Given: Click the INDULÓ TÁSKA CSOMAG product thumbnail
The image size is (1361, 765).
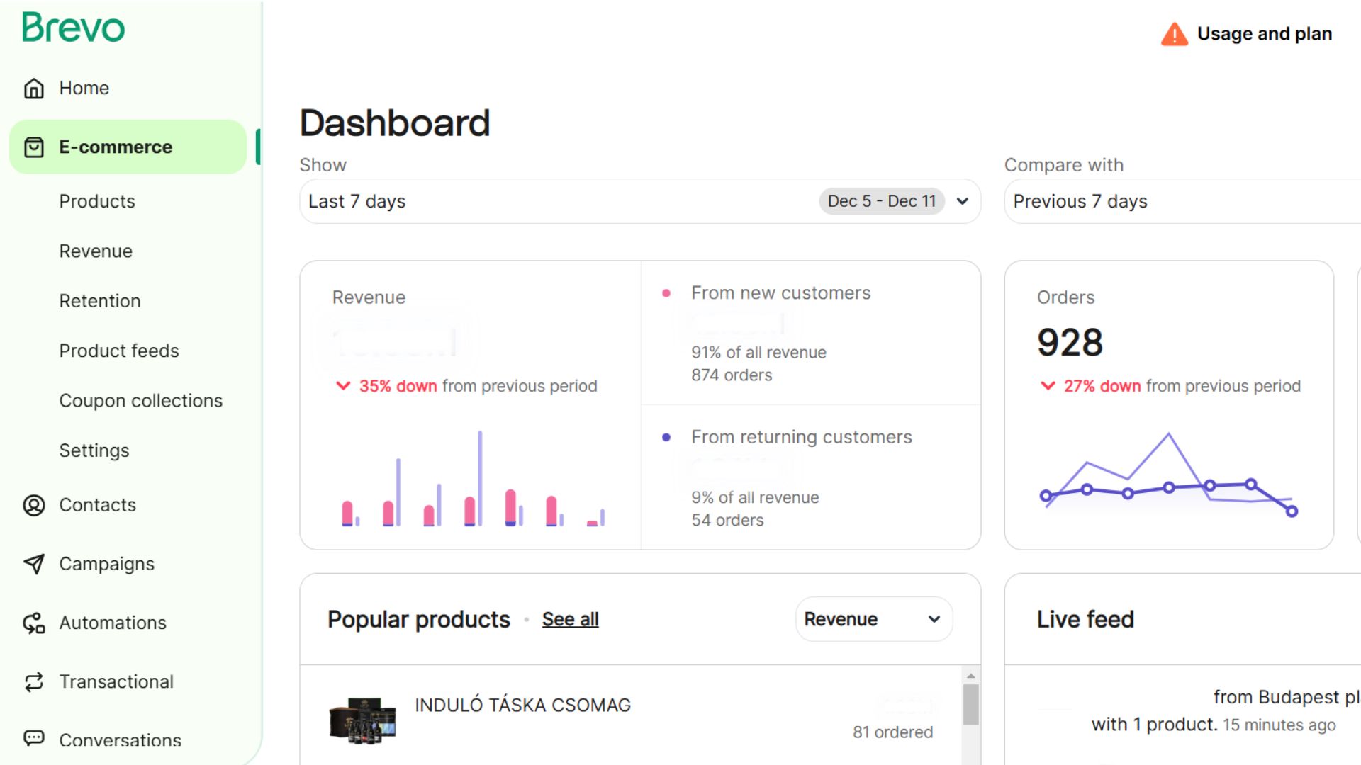Looking at the screenshot, I should click(x=363, y=720).
